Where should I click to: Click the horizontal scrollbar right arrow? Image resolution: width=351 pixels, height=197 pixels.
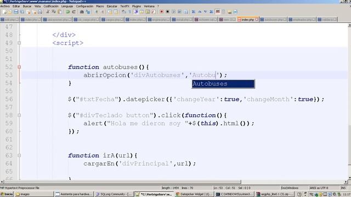tap(346, 182)
